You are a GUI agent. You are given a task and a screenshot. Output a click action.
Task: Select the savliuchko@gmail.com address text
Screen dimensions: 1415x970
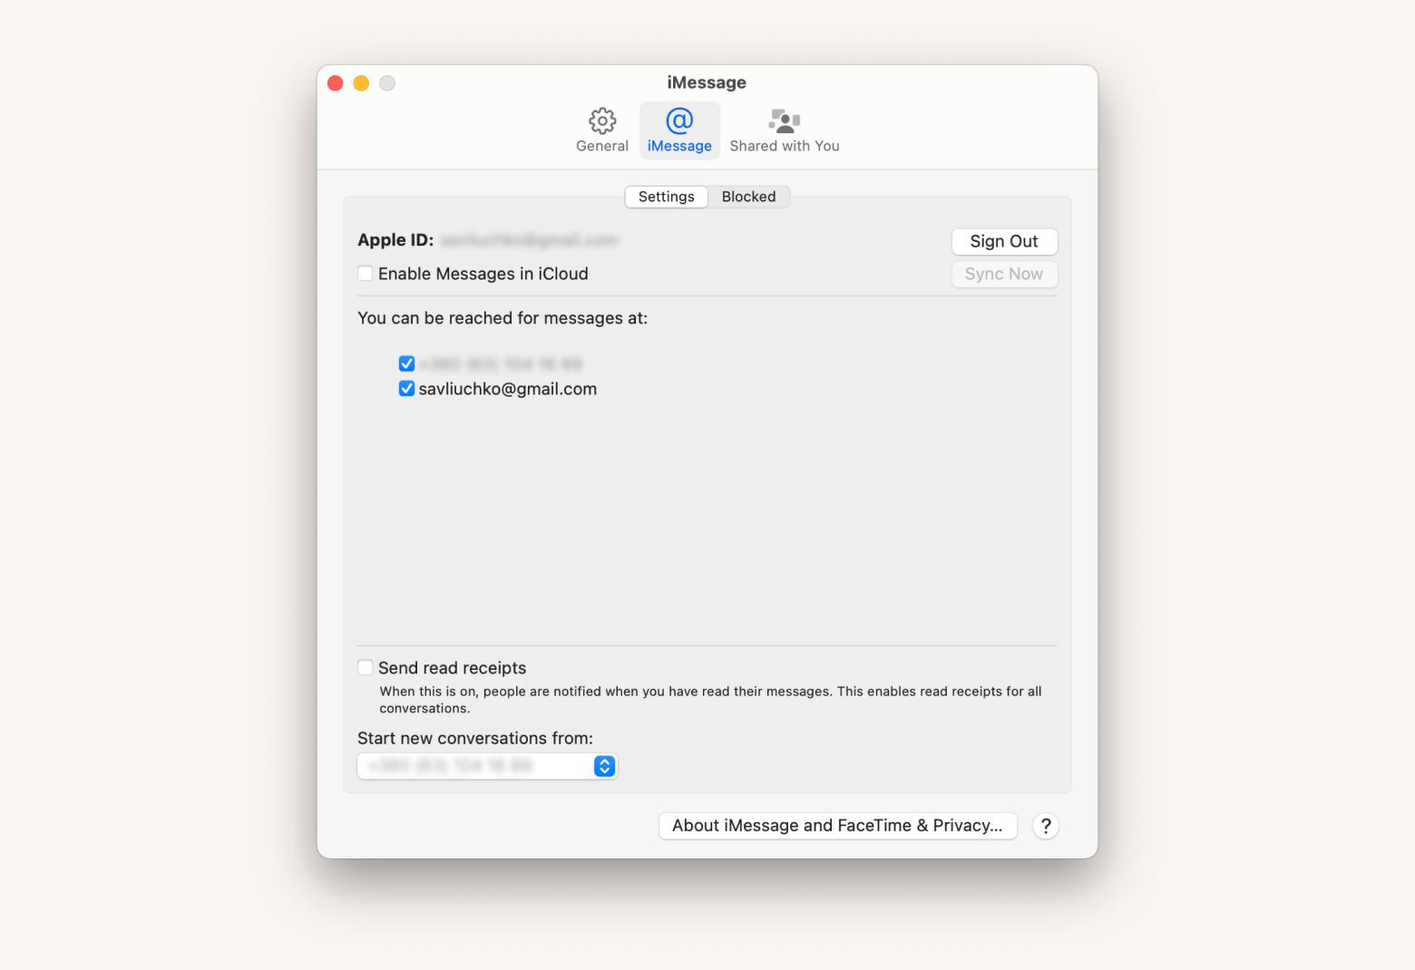click(x=508, y=389)
